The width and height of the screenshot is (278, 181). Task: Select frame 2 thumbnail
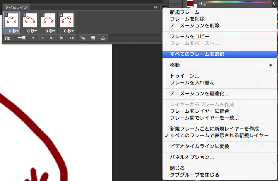coord(30,20)
